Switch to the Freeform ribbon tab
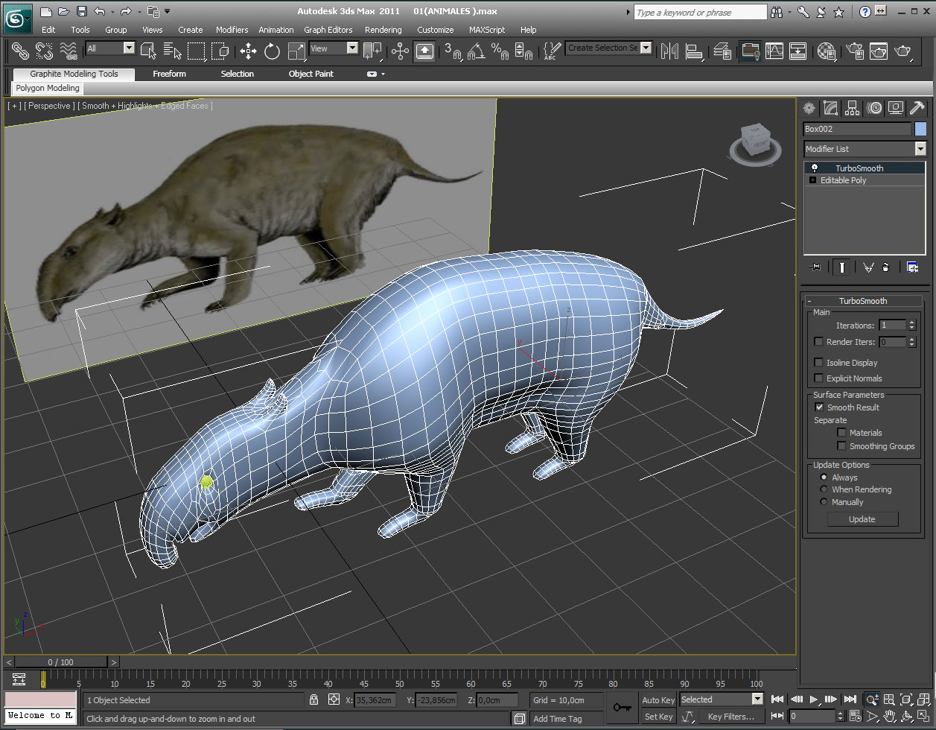 (169, 74)
